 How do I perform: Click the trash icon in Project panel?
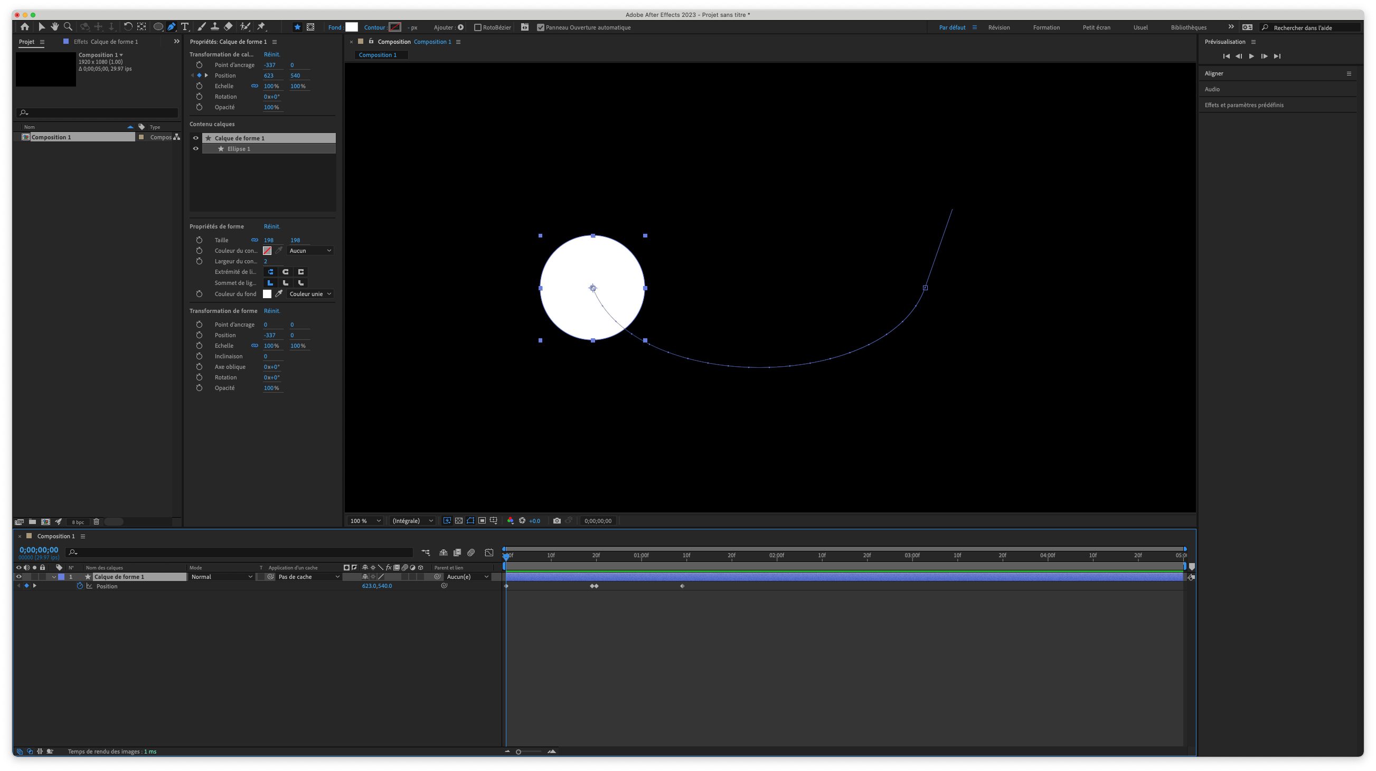(96, 522)
